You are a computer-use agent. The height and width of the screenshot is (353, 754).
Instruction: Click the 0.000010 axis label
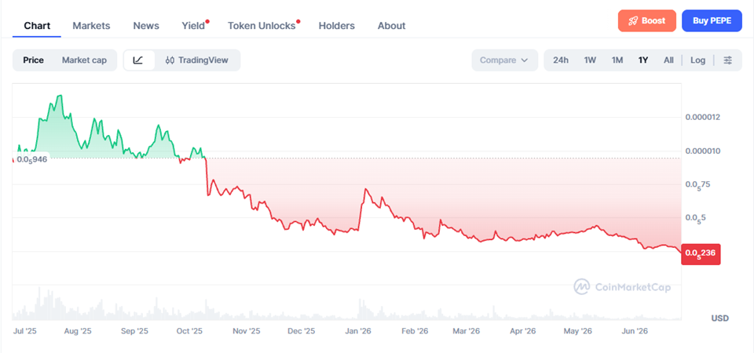(702, 151)
